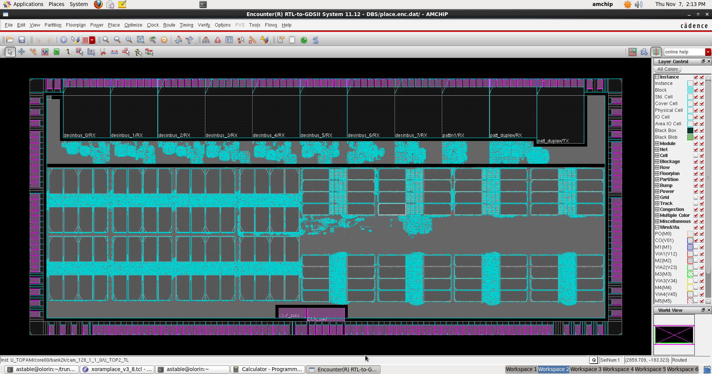Toggle visibility checkbox for Black Box
Screen dimensions: 712x374
(x=696, y=131)
